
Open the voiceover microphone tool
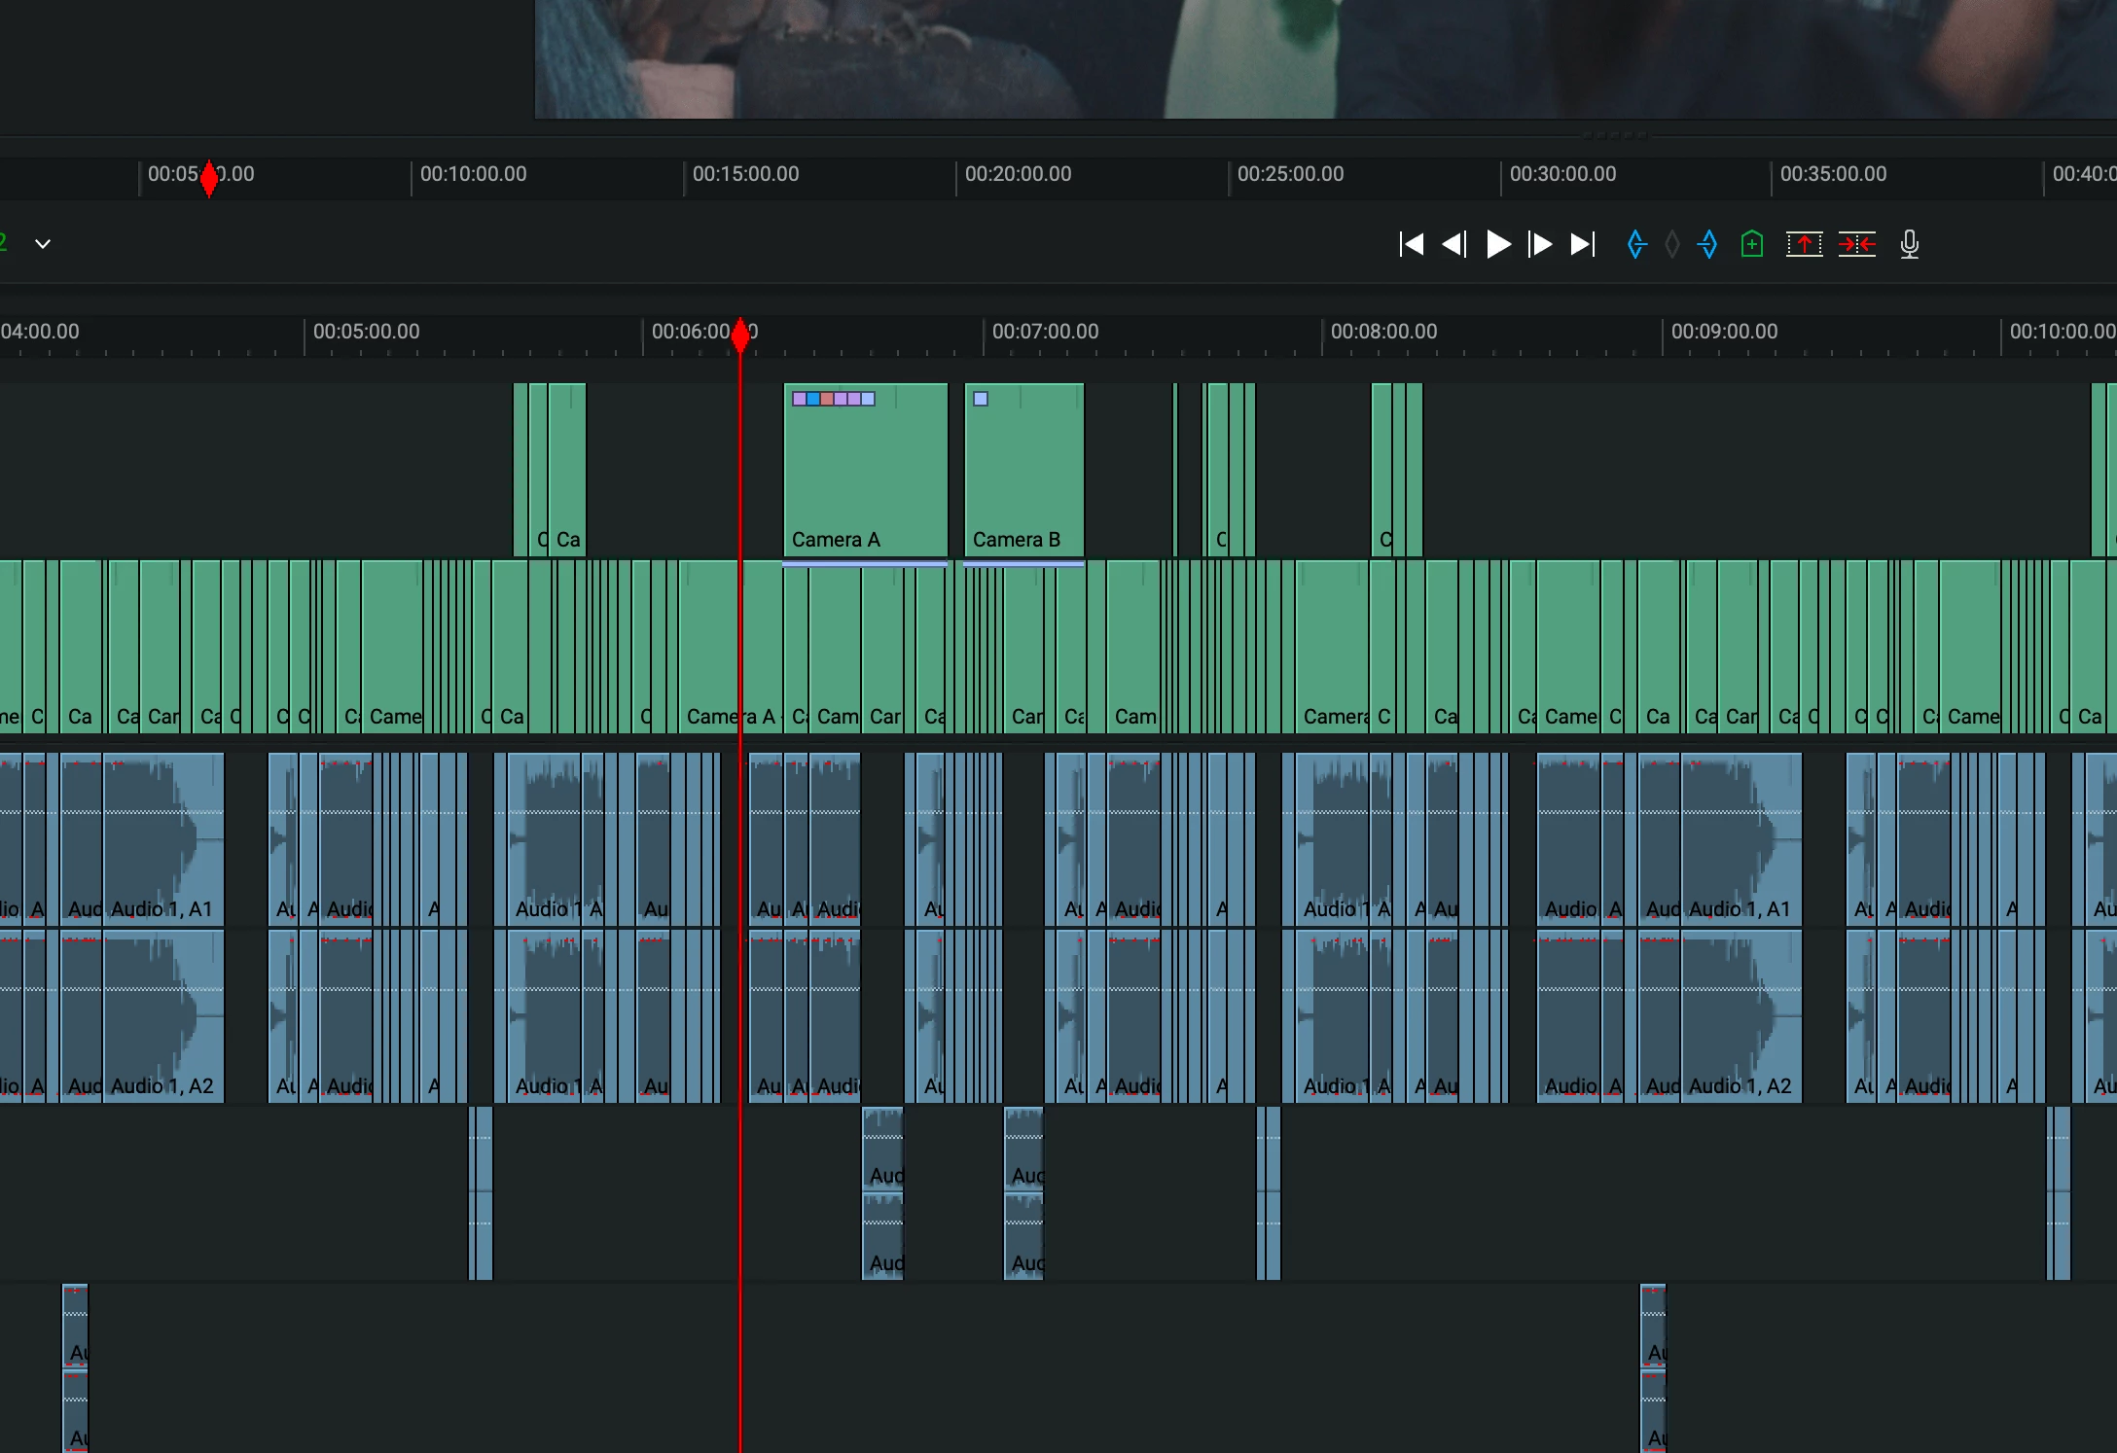point(1908,244)
